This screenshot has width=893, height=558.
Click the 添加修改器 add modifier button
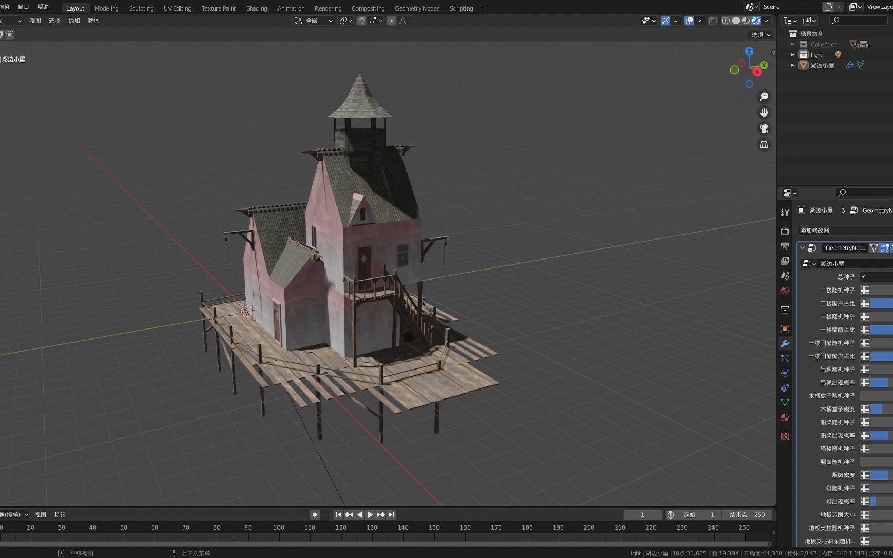(x=842, y=231)
